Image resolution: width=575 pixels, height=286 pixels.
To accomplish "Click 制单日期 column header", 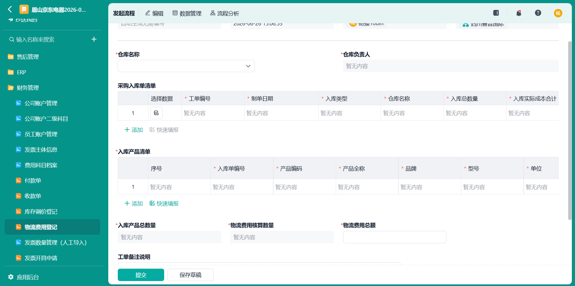I will 281,98.
